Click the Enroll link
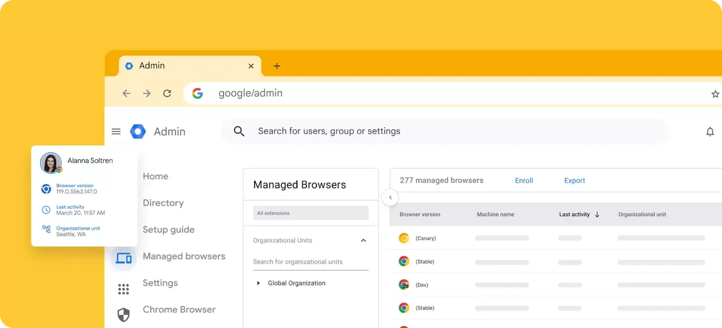 pyautogui.click(x=523, y=181)
